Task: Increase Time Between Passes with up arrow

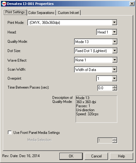Action: [115, 87]
